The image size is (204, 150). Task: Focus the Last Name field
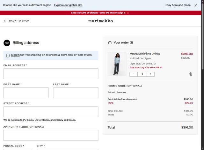coord(76,93)
